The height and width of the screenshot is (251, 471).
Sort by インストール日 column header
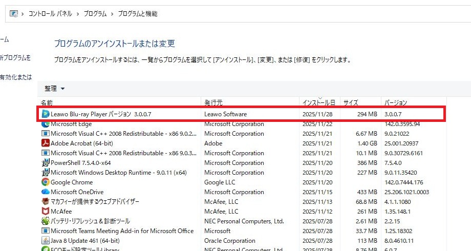[x=318, y=102]
